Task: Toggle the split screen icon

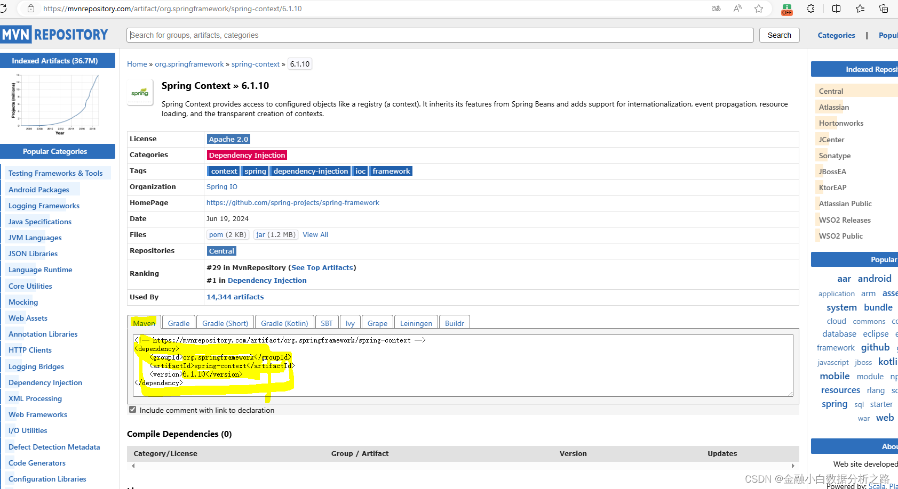Action: [x=836, y=9]
